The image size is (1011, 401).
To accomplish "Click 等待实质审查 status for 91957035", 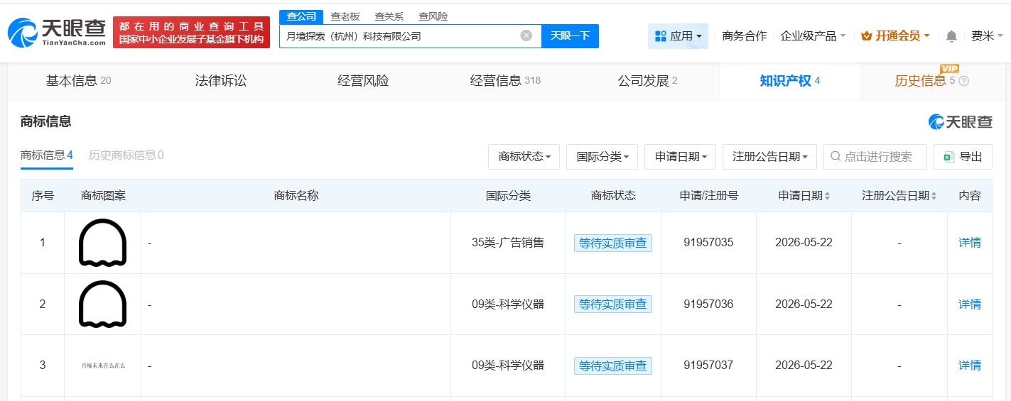I will point(613,243).
